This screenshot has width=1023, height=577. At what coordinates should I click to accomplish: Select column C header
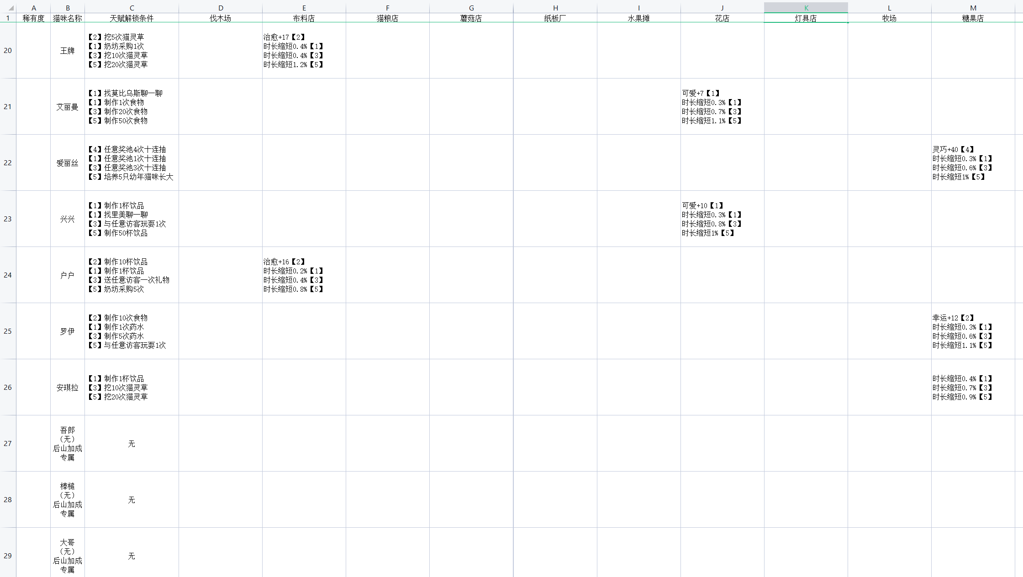point(132,8)
